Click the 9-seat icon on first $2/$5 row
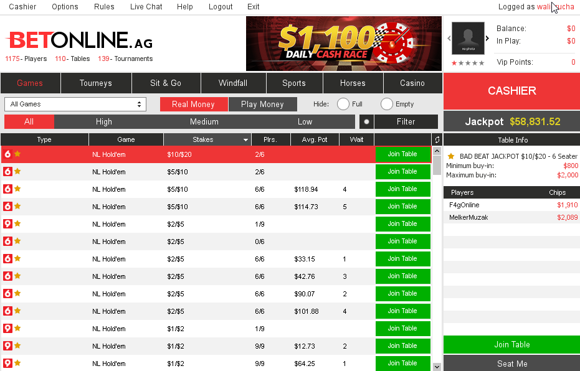The height and width of the screenshot is (371, 580). coord(8,223)
